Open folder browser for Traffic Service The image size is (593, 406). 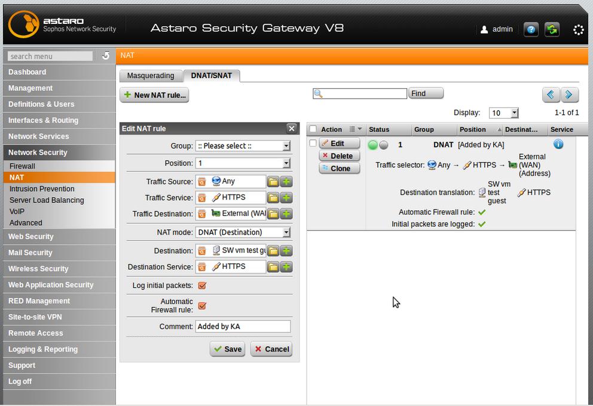273,198
